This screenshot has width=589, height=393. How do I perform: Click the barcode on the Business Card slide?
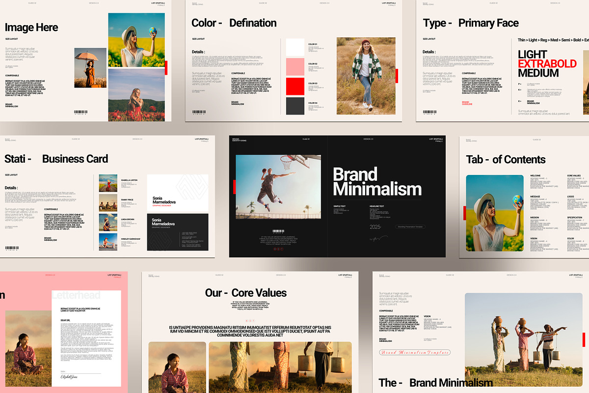[x=11, y=250]
